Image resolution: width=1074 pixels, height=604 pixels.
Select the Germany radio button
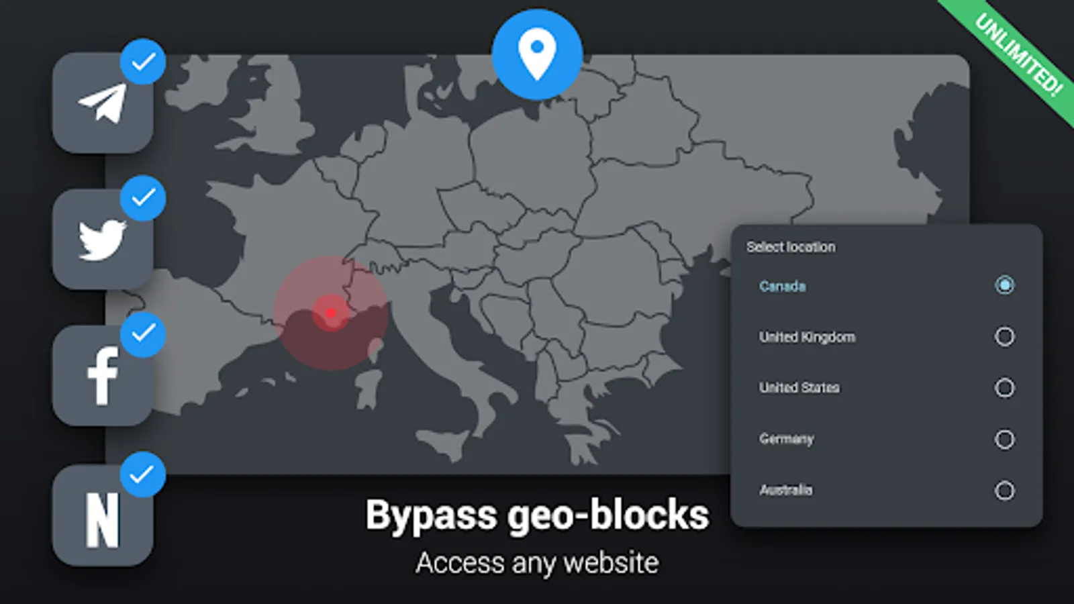pyautogui.click(x=1004, y=440)
